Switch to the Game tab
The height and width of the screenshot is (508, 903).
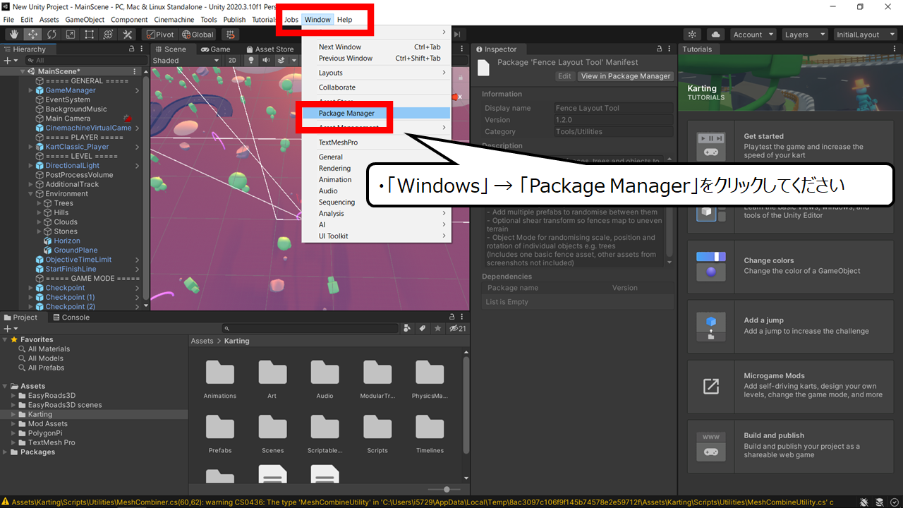(216, 49)
